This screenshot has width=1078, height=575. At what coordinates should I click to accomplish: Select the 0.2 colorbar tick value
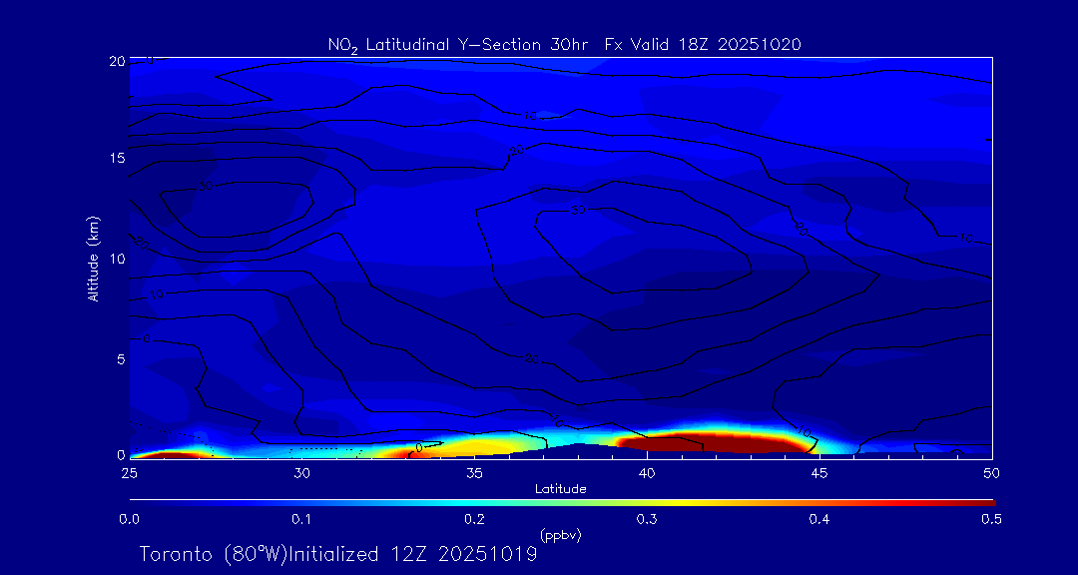click(474, 519)
